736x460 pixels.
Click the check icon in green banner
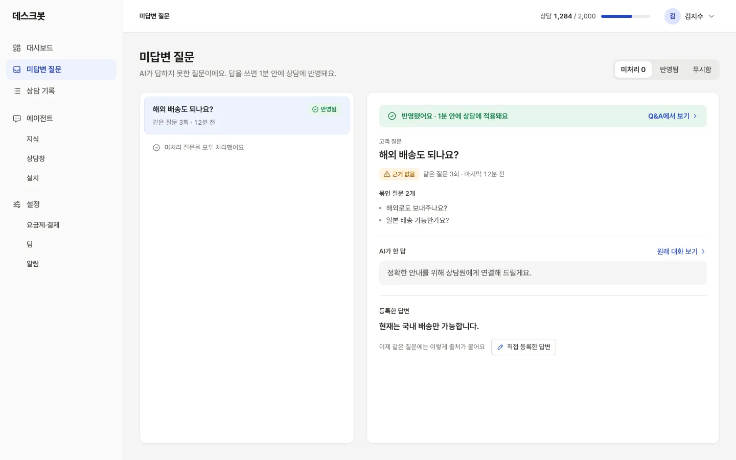point(392,116)
